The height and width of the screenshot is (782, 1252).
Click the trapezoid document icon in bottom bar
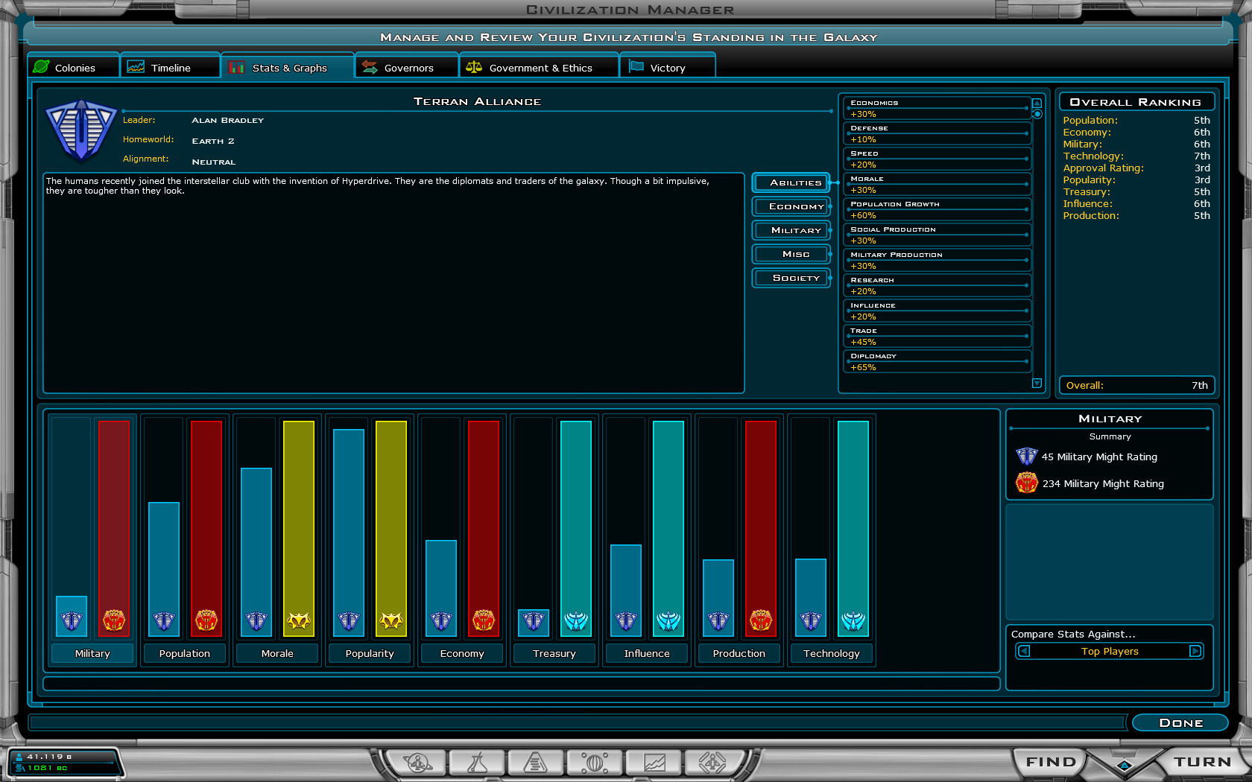point(535,763)
